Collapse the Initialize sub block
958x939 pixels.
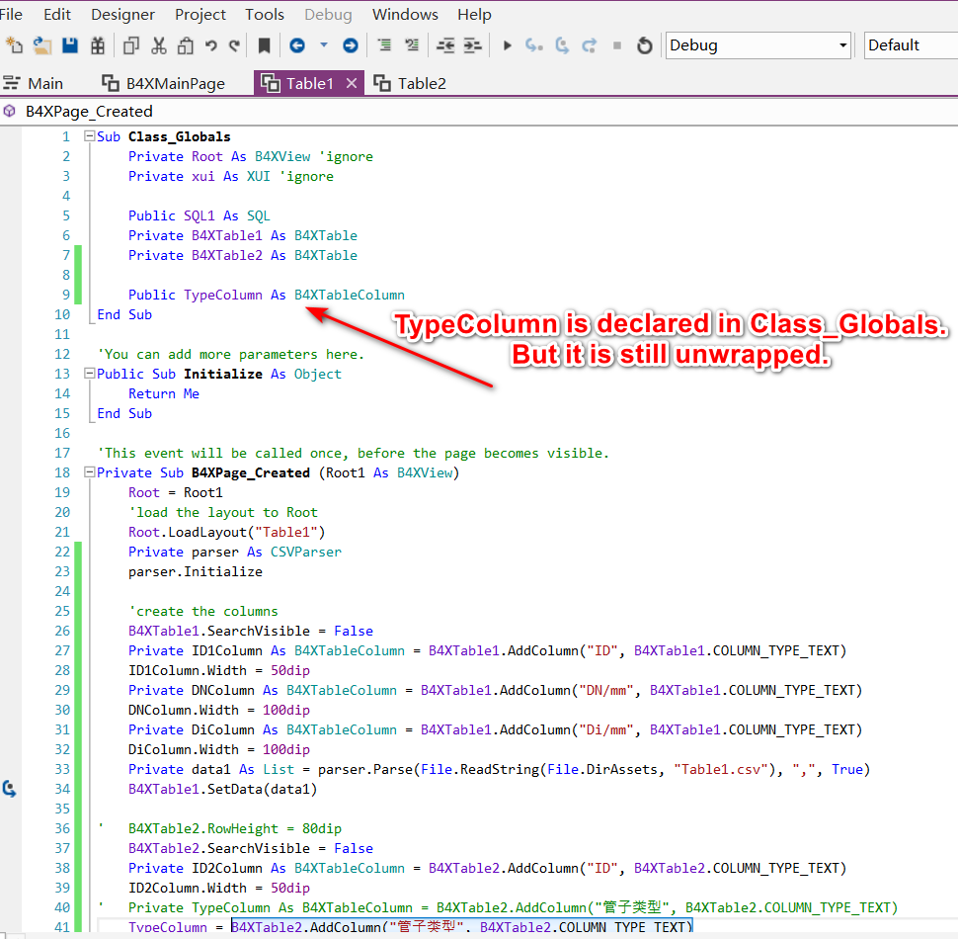90,374
